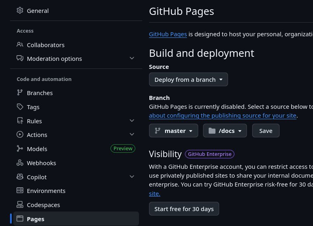Click Save to apply publishing source
Image resolution: width=313 pixels, height=226 pixels.
click(x=265, y=131)
